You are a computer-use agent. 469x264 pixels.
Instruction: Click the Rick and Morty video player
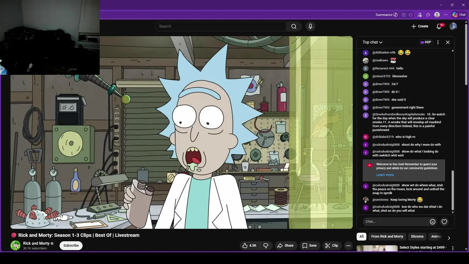181,132
